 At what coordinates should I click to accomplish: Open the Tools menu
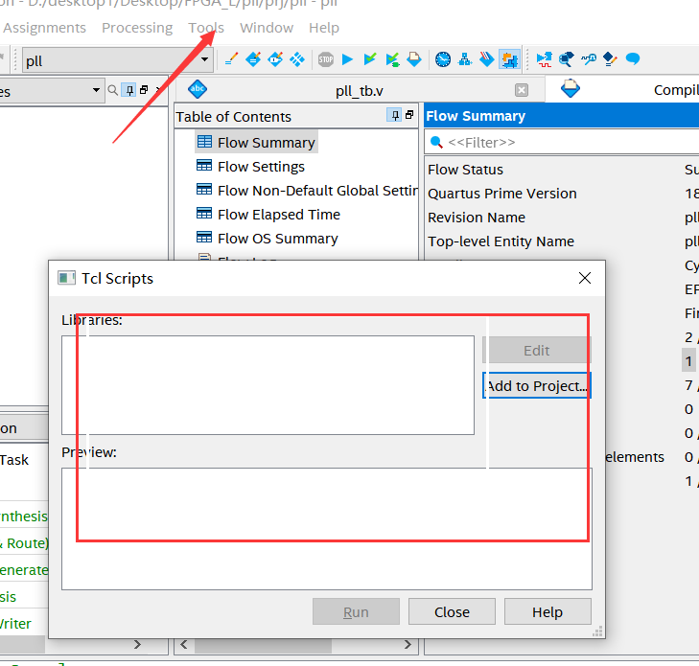[206, 28]
